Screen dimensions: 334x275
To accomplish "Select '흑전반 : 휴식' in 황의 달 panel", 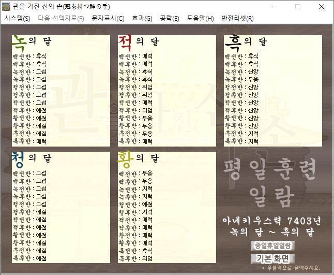I will click(135, 251).
